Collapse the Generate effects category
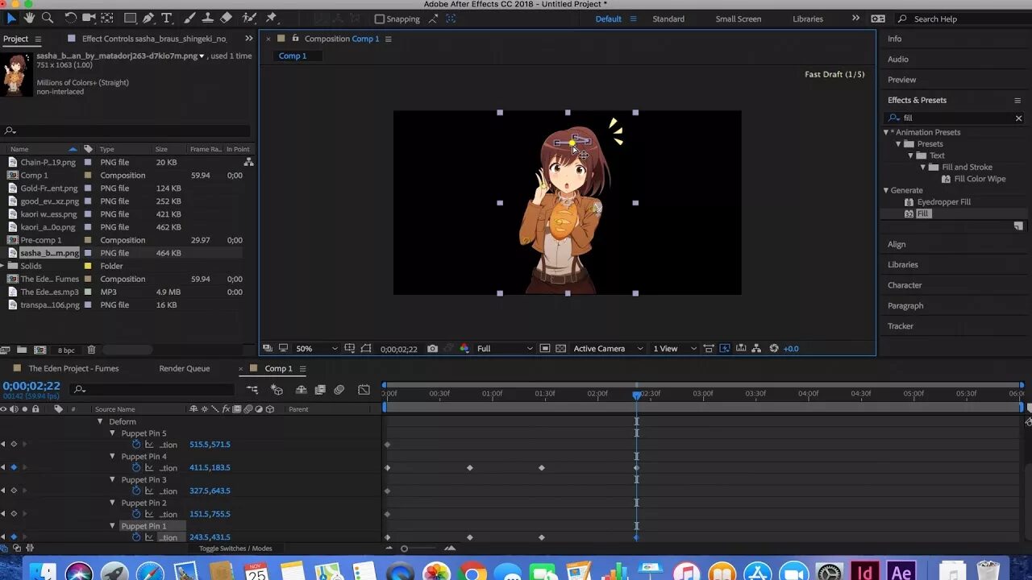Image resolution: width=1032 pixels, height=580 pixels. tap(886, 190)
